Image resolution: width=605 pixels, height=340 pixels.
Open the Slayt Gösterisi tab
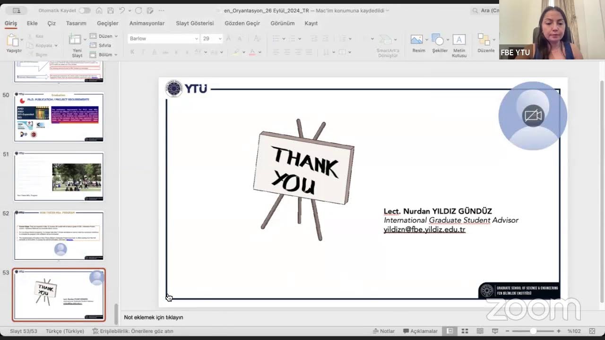pyautogui.click(x=195, y=23)
